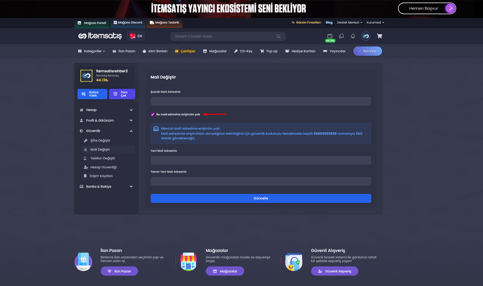483x286 pixels.
Task: Open the Kurumsal dropdown
Action: (x=375, y=23)
